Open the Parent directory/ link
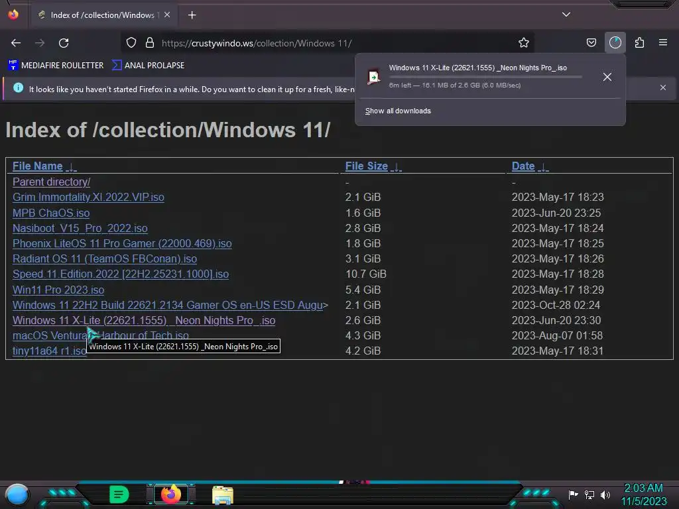679x509 pixels. [x=52, y=182]
